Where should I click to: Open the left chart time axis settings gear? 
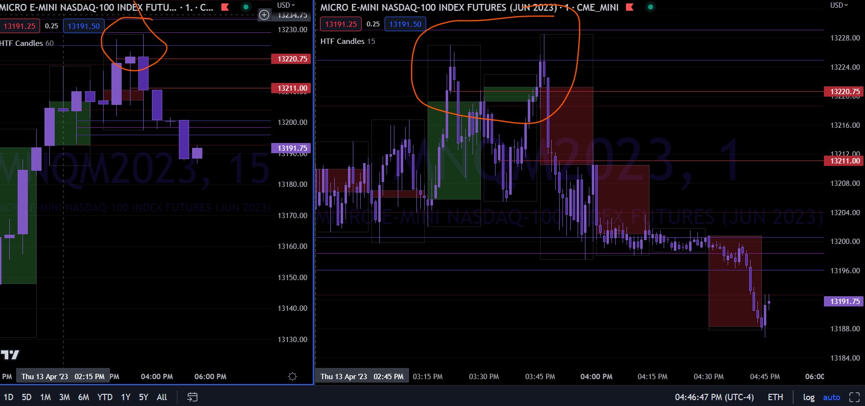click(292, 376)
